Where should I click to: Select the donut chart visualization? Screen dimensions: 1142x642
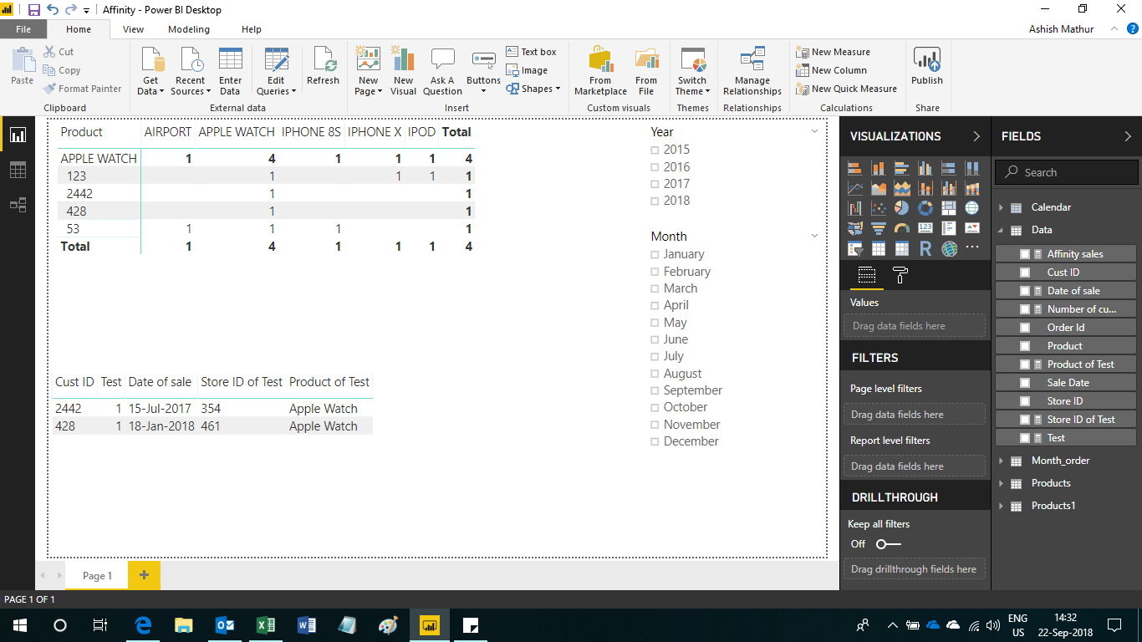pos(925,208)
